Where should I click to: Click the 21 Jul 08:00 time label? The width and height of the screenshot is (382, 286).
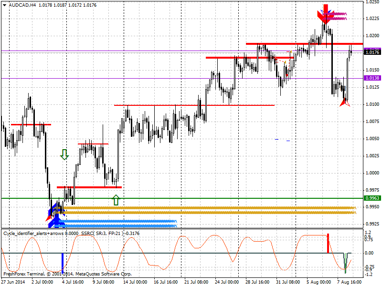click(x=196, y=282)
